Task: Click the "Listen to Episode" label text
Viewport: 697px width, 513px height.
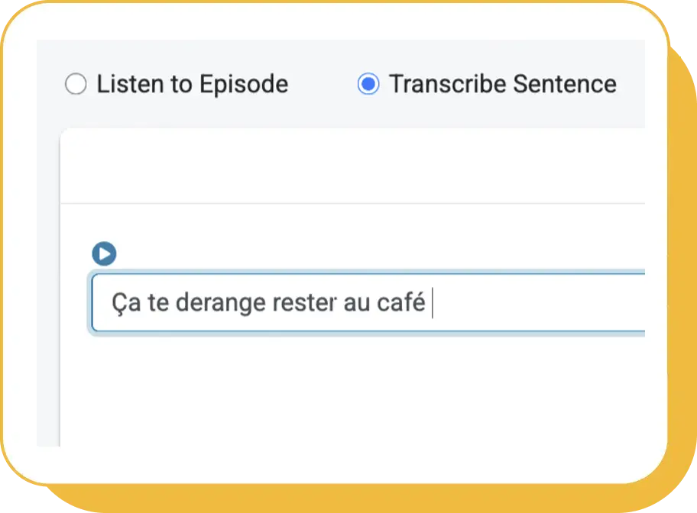Action: click(x=192, y=84)
